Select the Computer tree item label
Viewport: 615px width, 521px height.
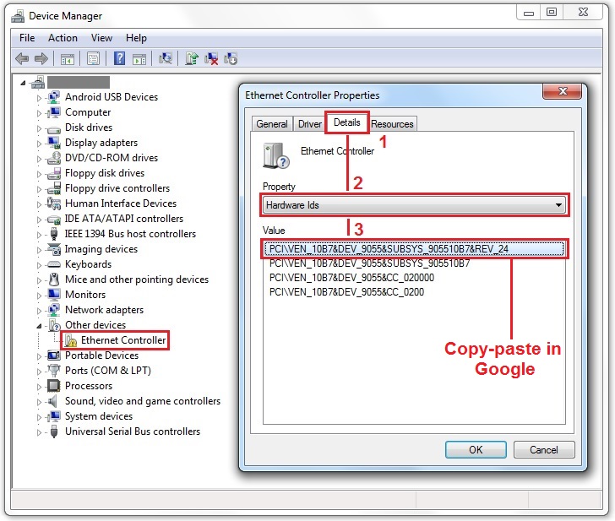pyautogui.click(x=88, y=112)
